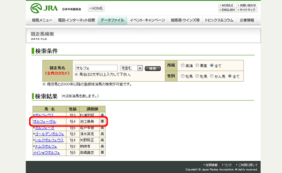282x173 pixels.
Task: Select the せん馬 radio button
Action: tap(211, 76)
